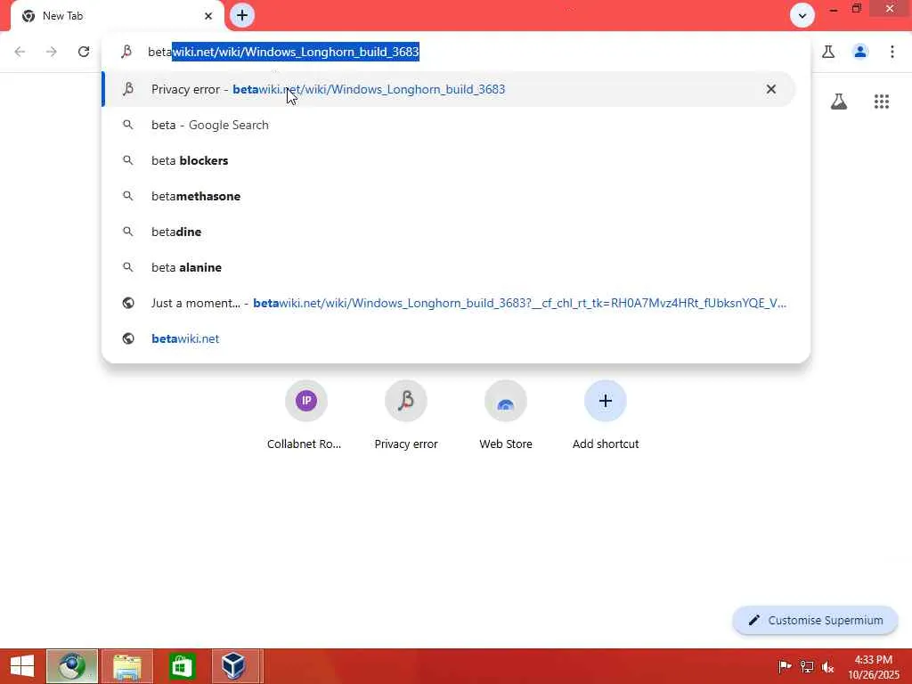
Task: Open Chrome Labs flask icon in toolbar
Action: [x=828, y=52]
